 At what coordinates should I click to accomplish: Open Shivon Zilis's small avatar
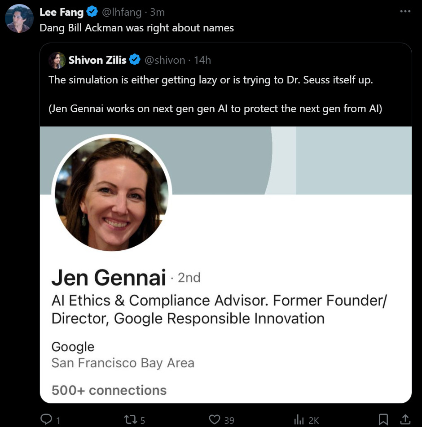57,60
